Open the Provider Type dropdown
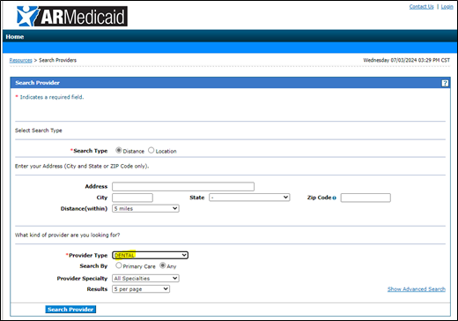Viewport: 458px width, 321px height. (150, 255)
